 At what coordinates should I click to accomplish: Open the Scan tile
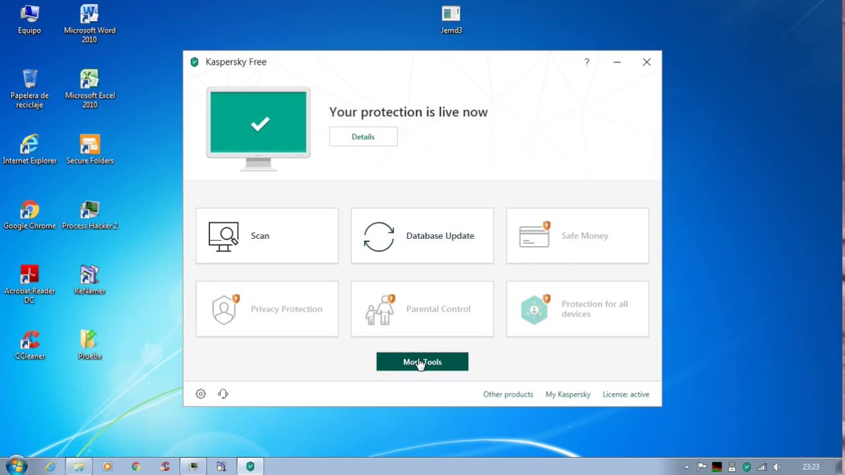click(267, 236)
